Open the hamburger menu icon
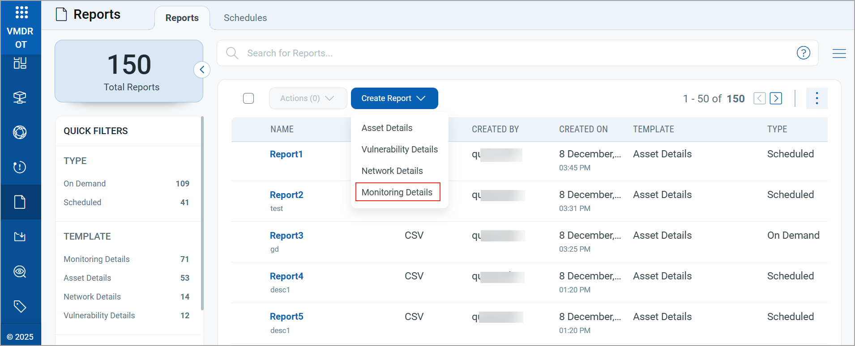855x346 pixels. (x=839, y=54)
